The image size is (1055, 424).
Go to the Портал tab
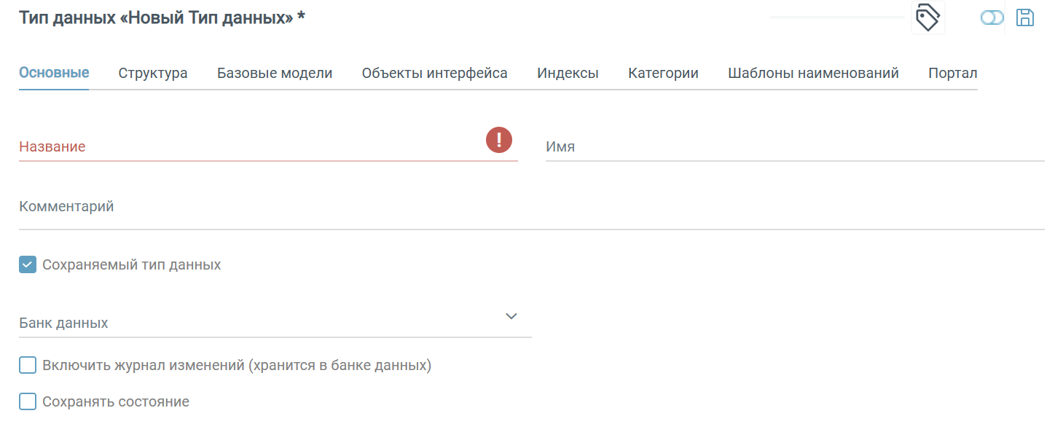click(952, 73)
